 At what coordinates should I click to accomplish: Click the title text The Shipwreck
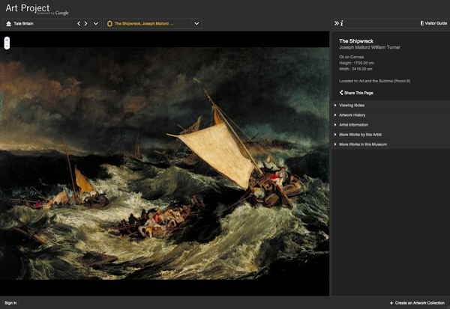pyautogui.click(x=356, y=41)
